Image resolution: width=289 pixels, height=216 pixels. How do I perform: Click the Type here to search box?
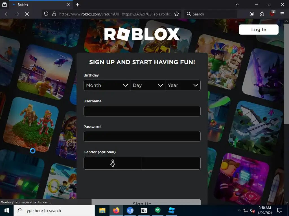pos(54,210)
